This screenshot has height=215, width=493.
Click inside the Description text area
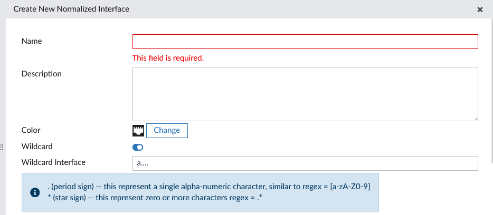305,94
